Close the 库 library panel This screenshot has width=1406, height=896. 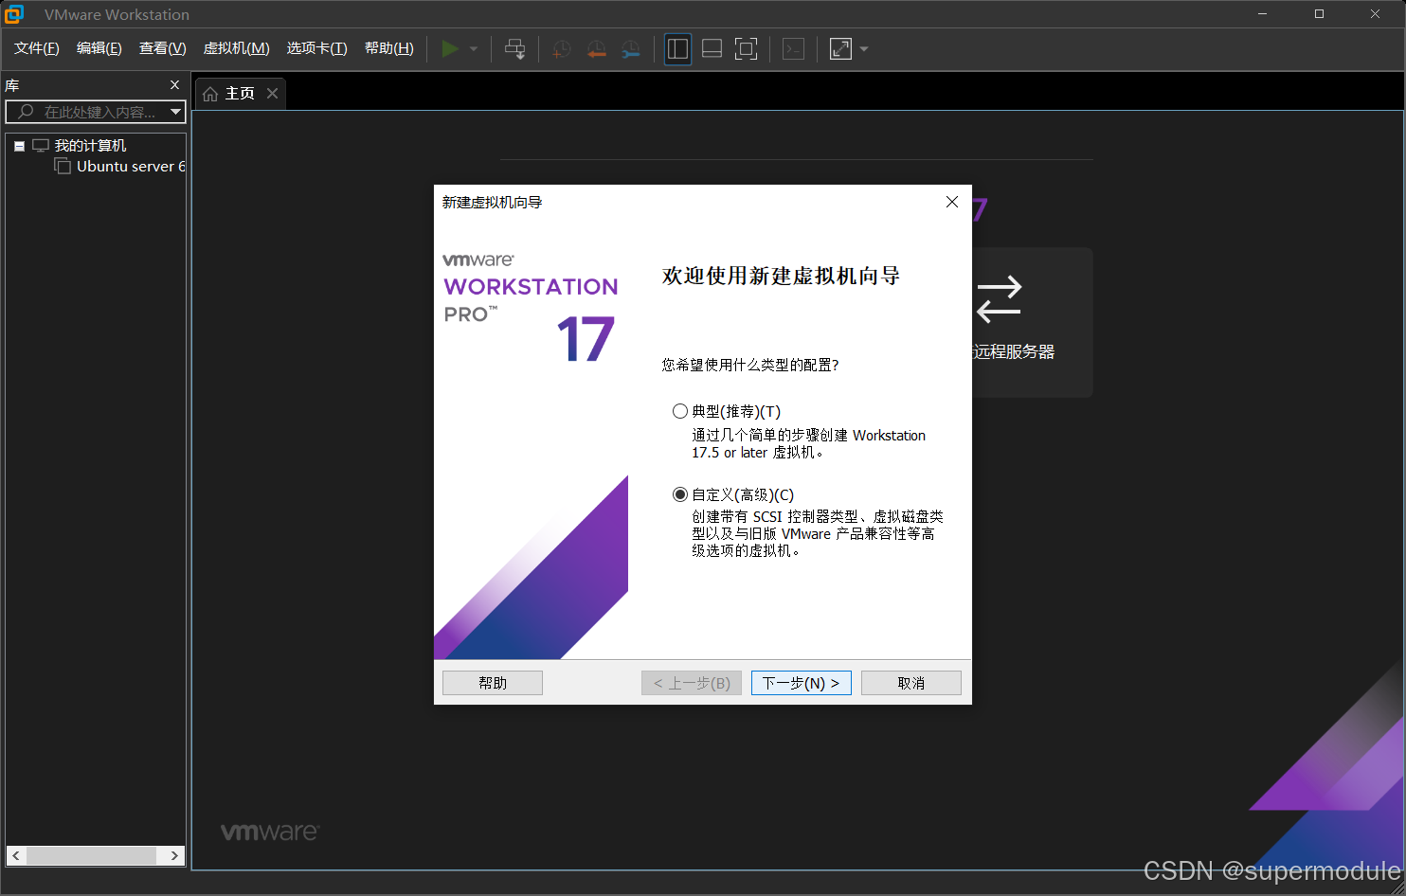click(174, 85)
